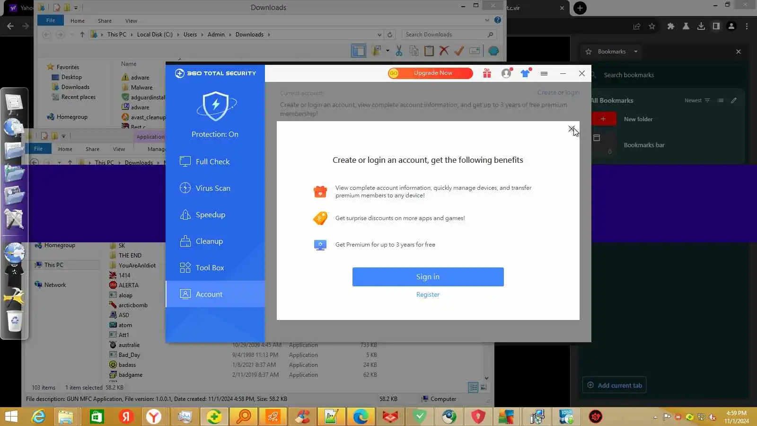Open recent locations dropdown beside forward arrow
Viewport: 757px width, 426px height.
pyautogui.click(x=71, y=35)
